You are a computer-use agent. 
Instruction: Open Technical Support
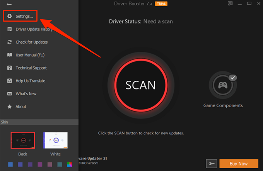pyautogui.click(x=31, y=68)
